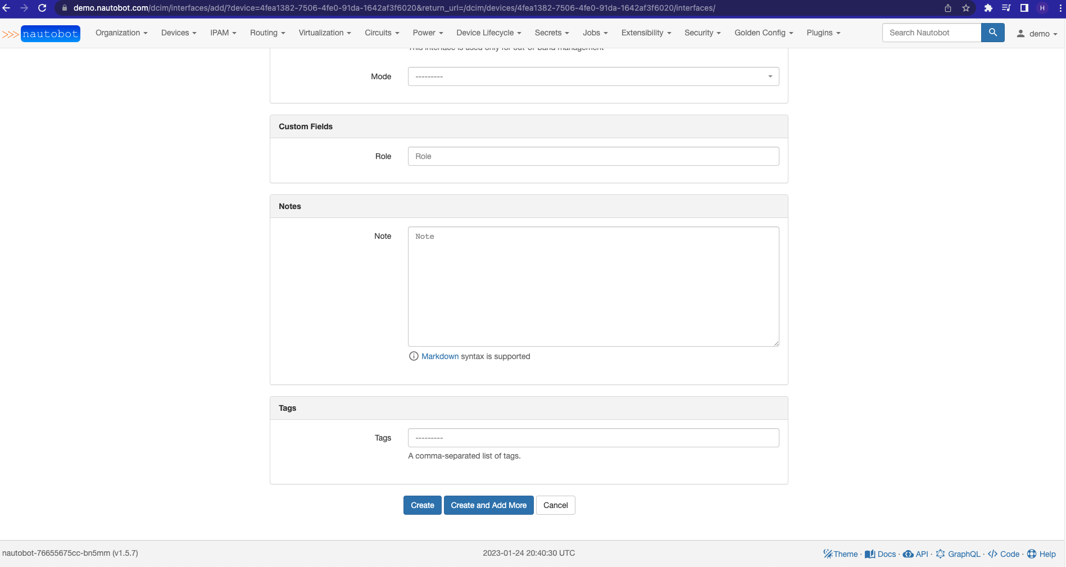Click the Markdown info icon under Note

click(x=414, y=356)
